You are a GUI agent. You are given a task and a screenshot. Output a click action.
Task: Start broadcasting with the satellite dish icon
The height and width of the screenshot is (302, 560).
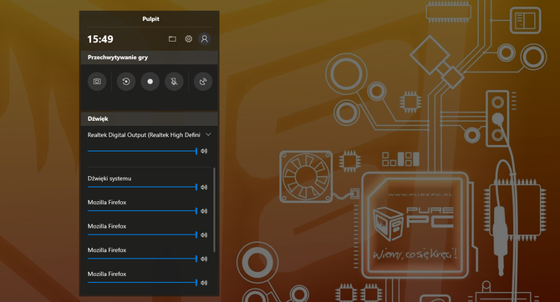click(x=203, y=82)
